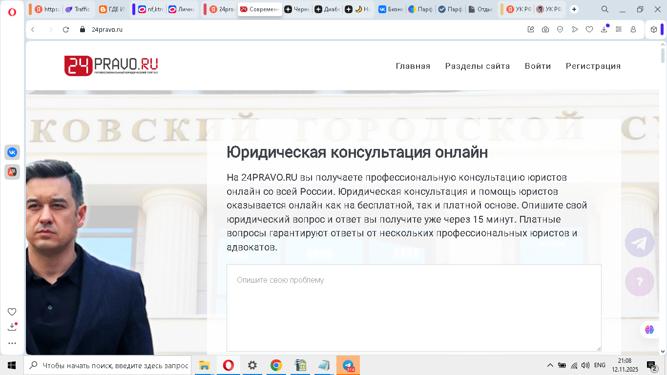Open the Easy Setup sliders icon
Viewport: 667px width, 375px height.
tap(619, 29)
